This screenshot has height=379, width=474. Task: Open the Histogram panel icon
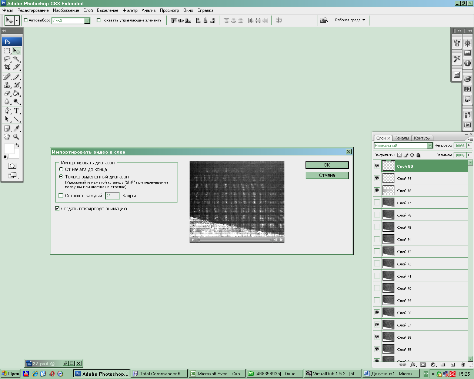point(467,53)
